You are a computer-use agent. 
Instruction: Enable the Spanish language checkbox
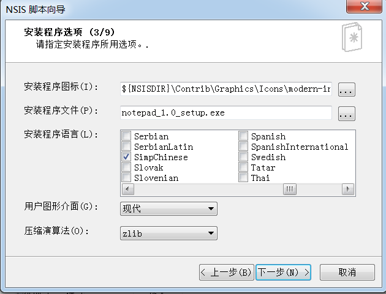pos(243,136)
